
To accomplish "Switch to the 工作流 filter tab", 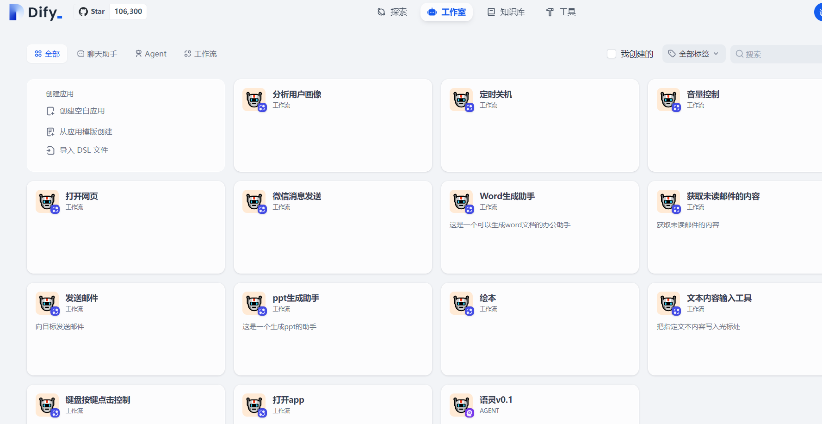I will click(x=200, y=54).
